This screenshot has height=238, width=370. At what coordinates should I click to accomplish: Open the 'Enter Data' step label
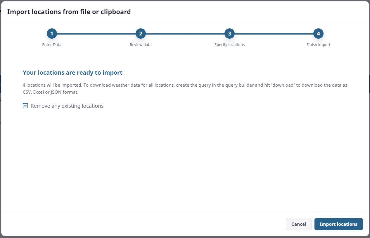tap(52, 45)
